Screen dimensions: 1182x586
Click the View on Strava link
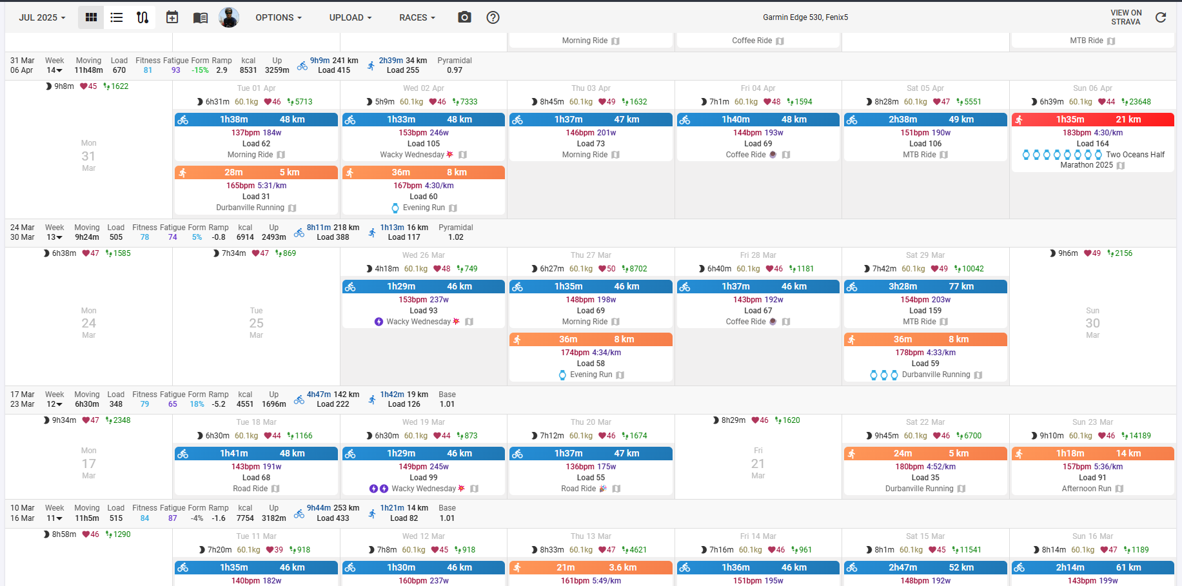[1125, 17]
